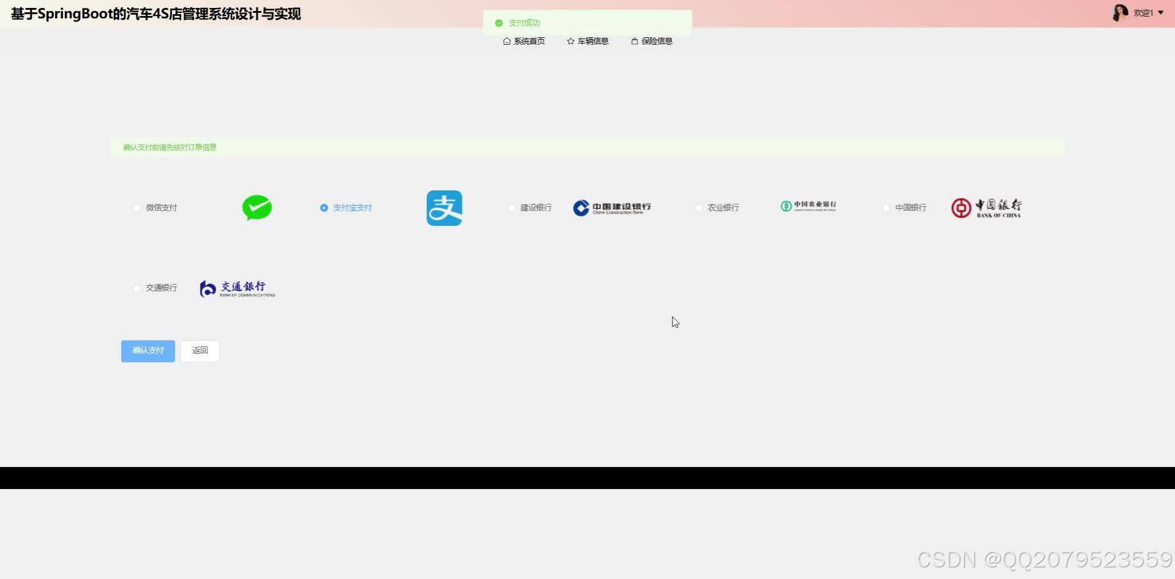Select the 建设银行 radio option
Viewport: 1175px width, 579px height.
coord(511,208)
